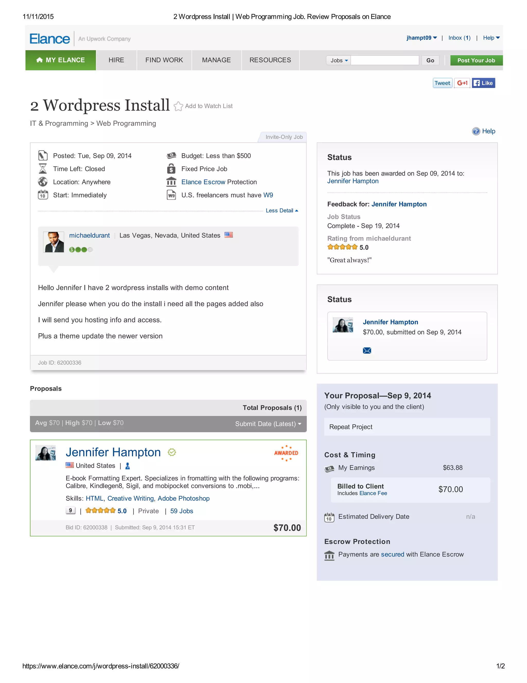Screen dimensions: 527x683
Task: Open the FIND WORK menu tab
Action: click(x=164, y=60)
